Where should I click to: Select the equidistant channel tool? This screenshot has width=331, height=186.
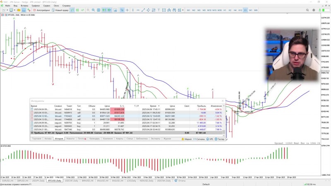149,10
